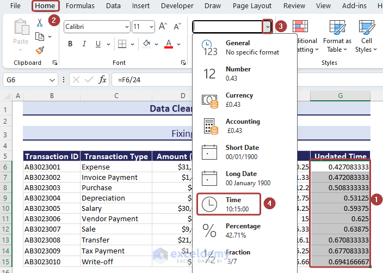The width and height of the screenshot is (383, 273).
Task: Expand the Paste options arrow
Action: pos(21,50)
